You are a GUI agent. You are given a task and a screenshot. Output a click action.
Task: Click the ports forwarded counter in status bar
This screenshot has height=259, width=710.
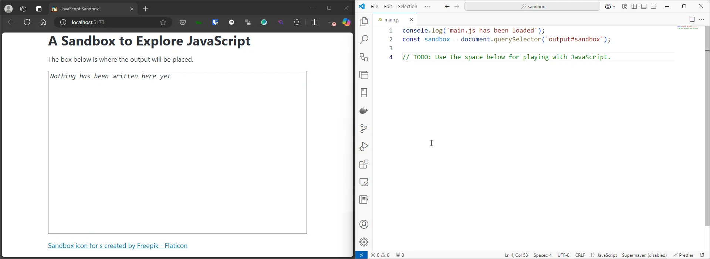[400, 255]
